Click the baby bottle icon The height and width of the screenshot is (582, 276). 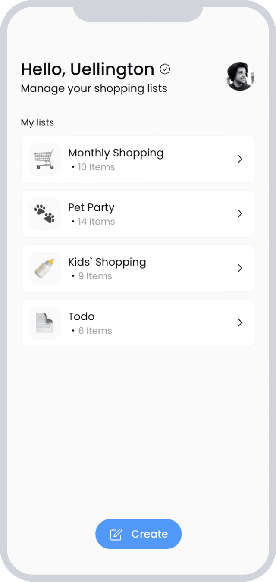(45, 268)
